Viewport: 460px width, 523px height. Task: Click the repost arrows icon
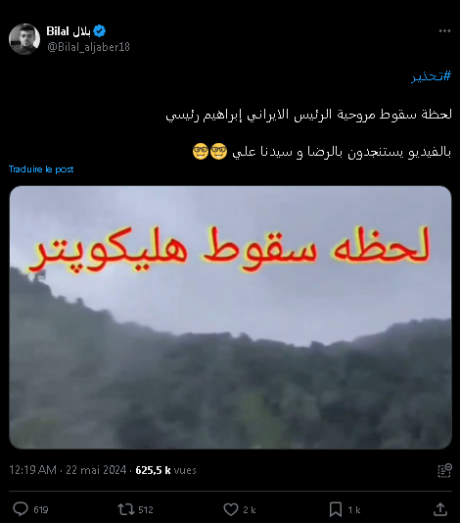[x=126, y=509]
